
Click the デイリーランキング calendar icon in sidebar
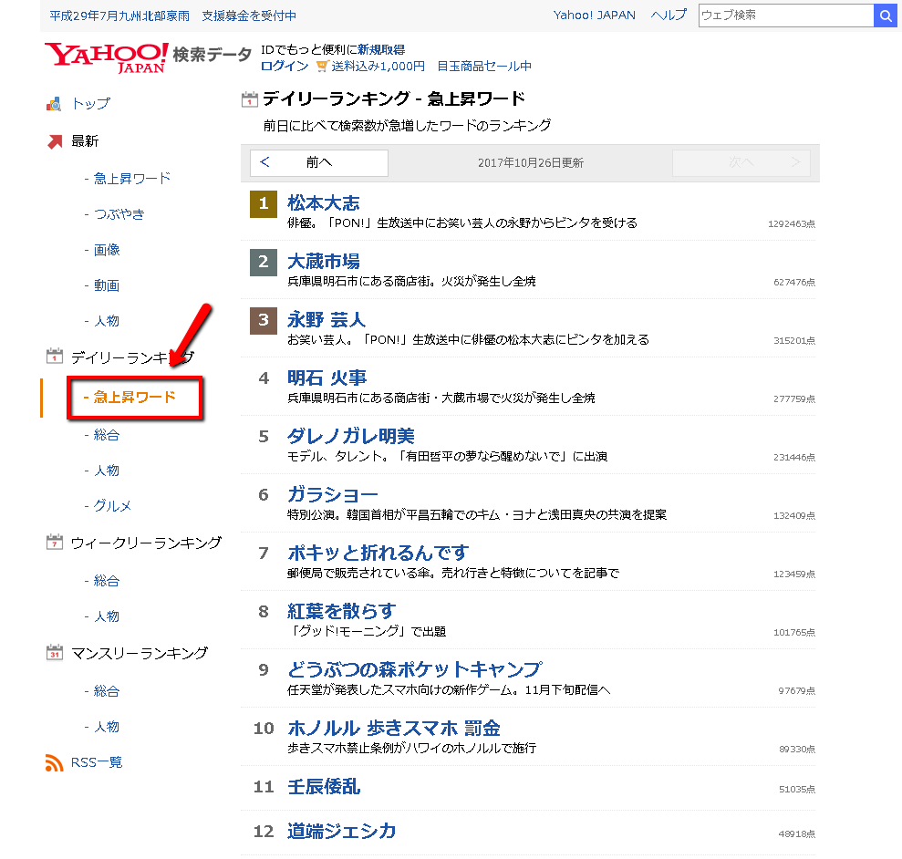(x=54, y=357)
